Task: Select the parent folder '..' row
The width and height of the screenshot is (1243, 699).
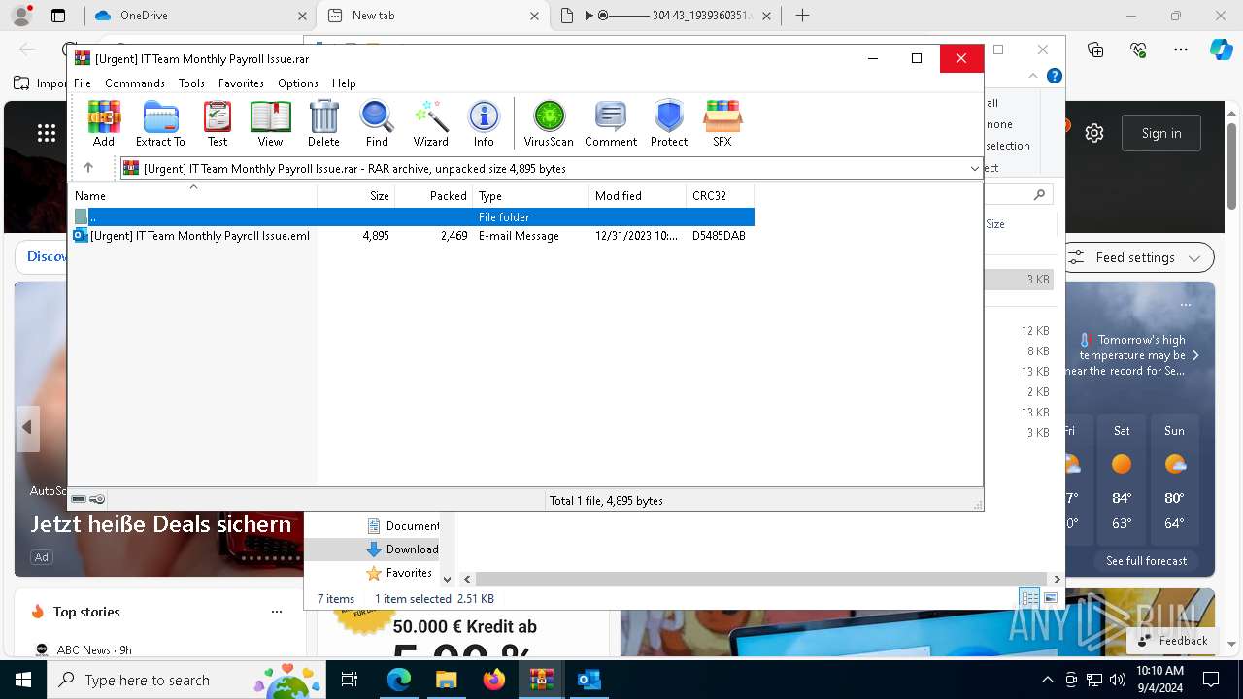Action: click(414, 217)
